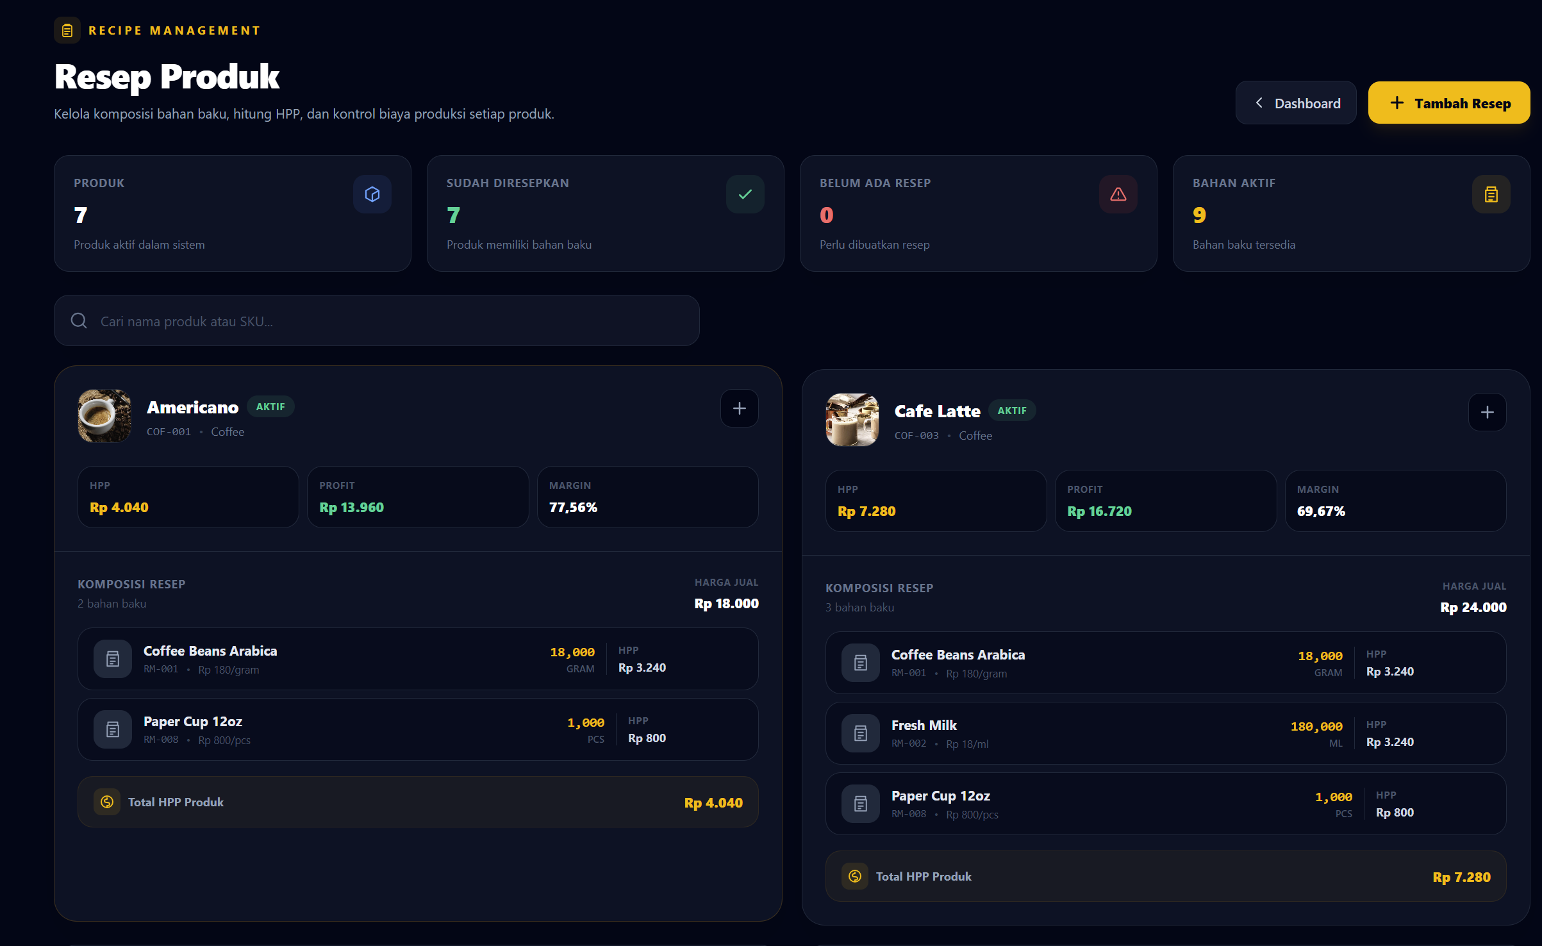
Task: Click the Fresh Milk ingredient icon
Action: click(861, 733)
